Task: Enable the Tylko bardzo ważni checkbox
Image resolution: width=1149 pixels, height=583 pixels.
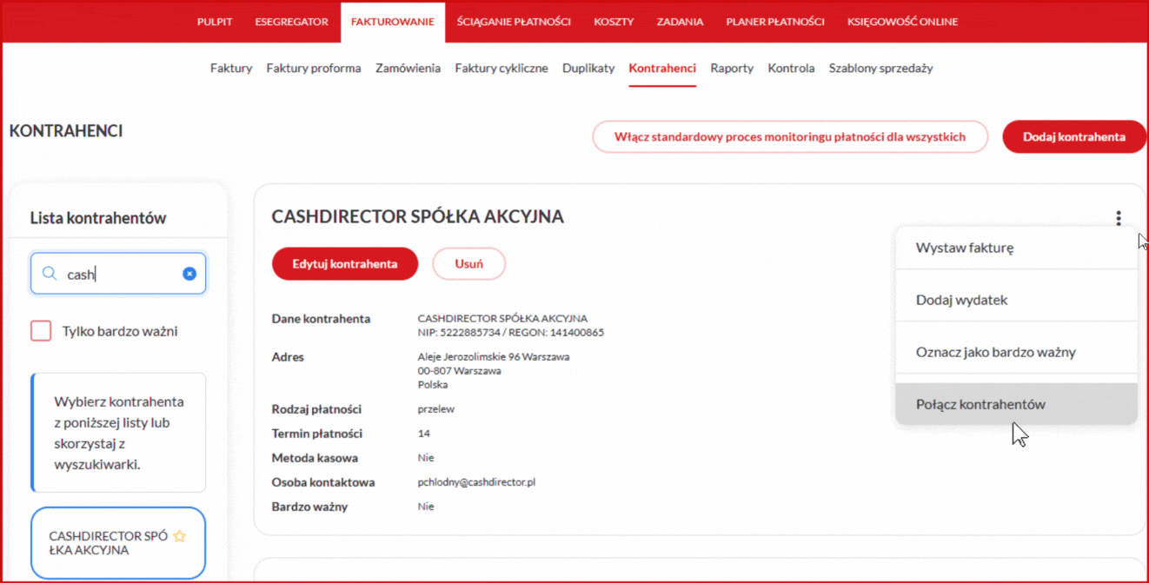Action: 41,331
